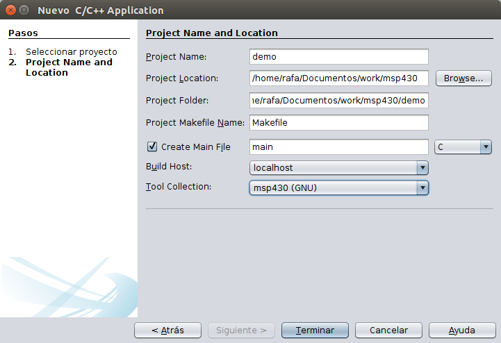Click the Nuevo C/C++ Application title bar
This screenshot has height=343, width=501.
278,10
